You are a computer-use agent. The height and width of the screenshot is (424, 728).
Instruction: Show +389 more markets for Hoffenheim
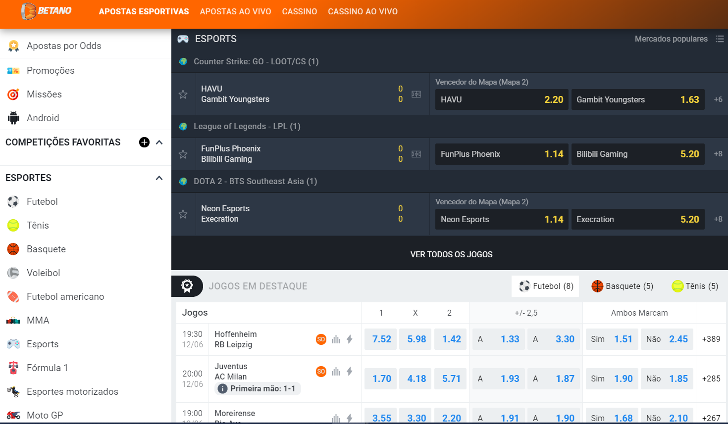point(711,339)
